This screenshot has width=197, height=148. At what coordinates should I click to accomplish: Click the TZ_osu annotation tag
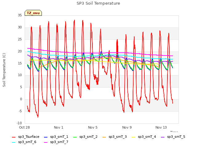(x=33, y=13)
